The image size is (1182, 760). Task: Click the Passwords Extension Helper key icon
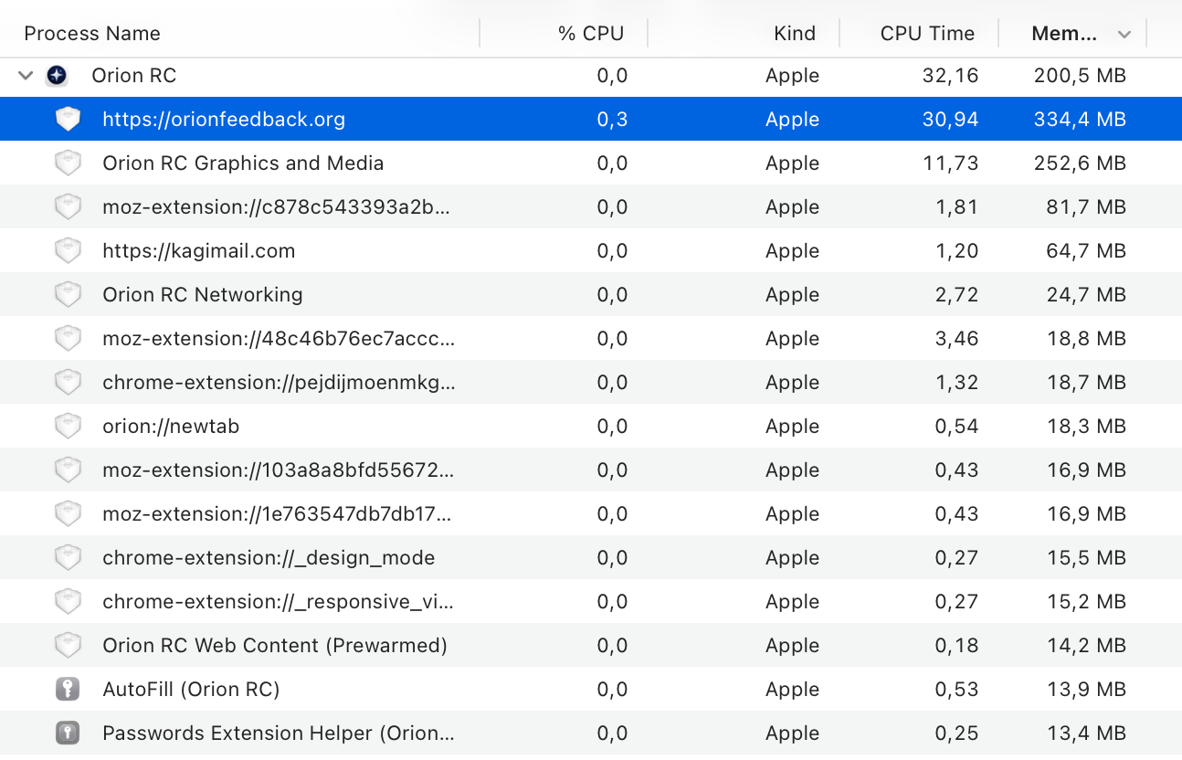(x=68, y=734)
